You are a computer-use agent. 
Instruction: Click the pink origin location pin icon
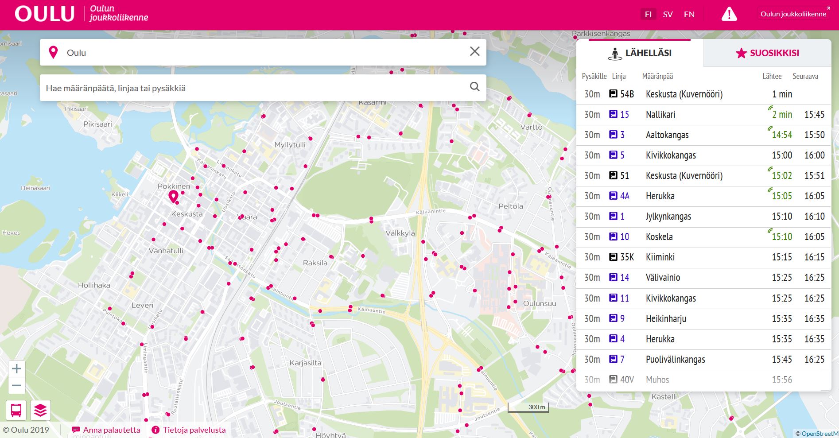[54, 52]
